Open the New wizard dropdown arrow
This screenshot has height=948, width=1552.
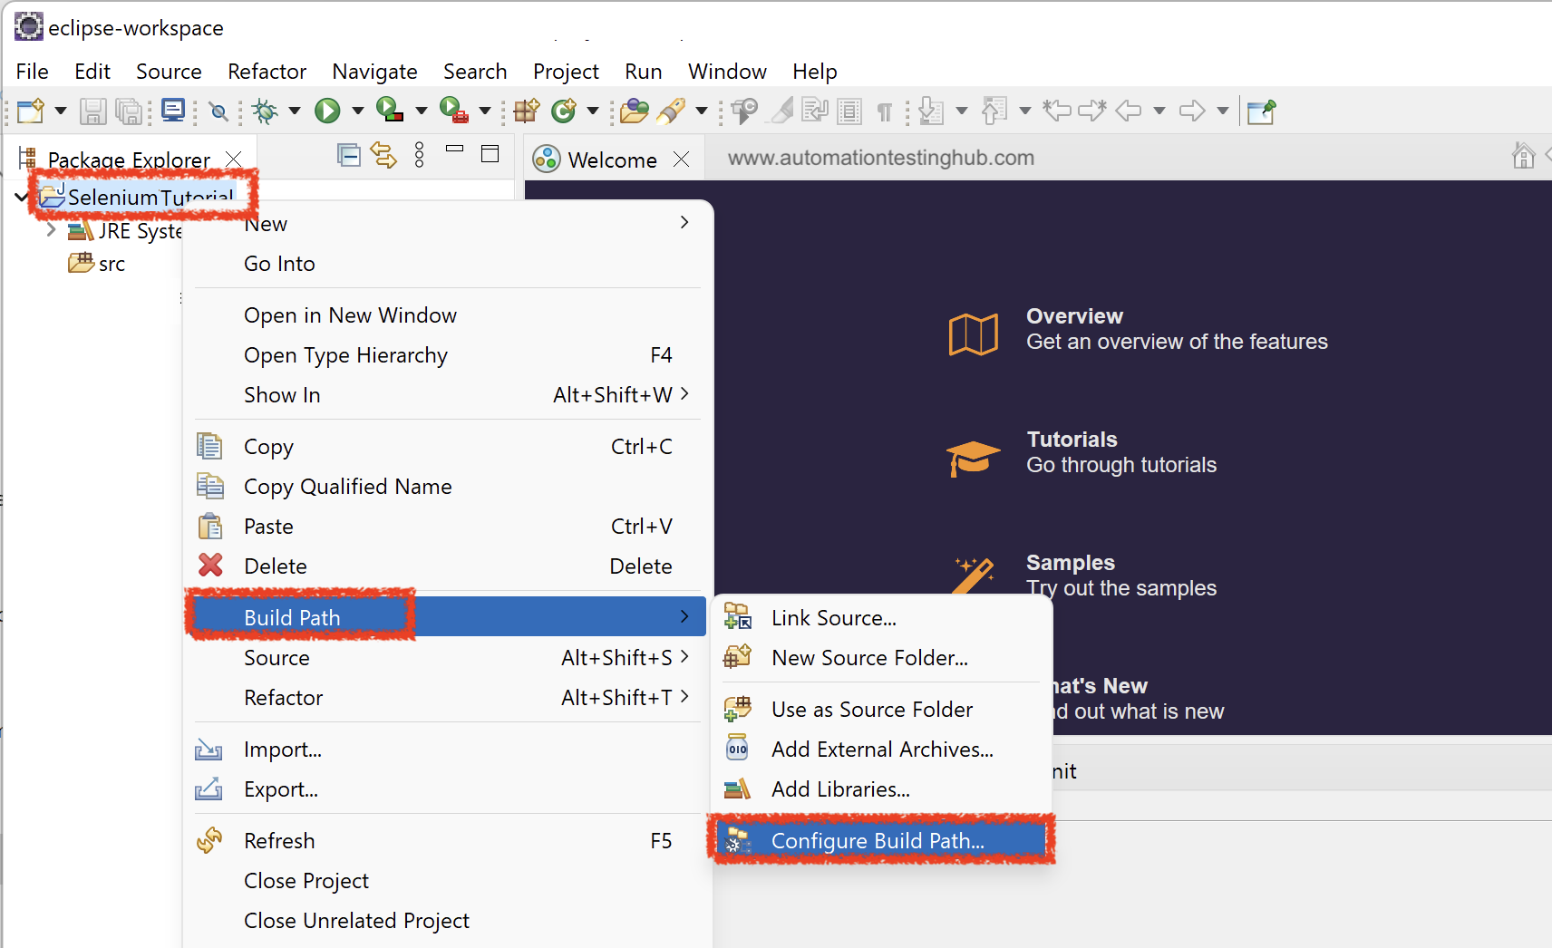(x=61, y=111)
